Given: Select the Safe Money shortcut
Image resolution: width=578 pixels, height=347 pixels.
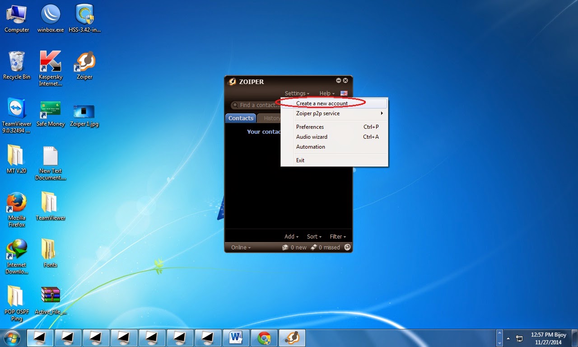Looking at the screenshot, I should tap(51, 113).
